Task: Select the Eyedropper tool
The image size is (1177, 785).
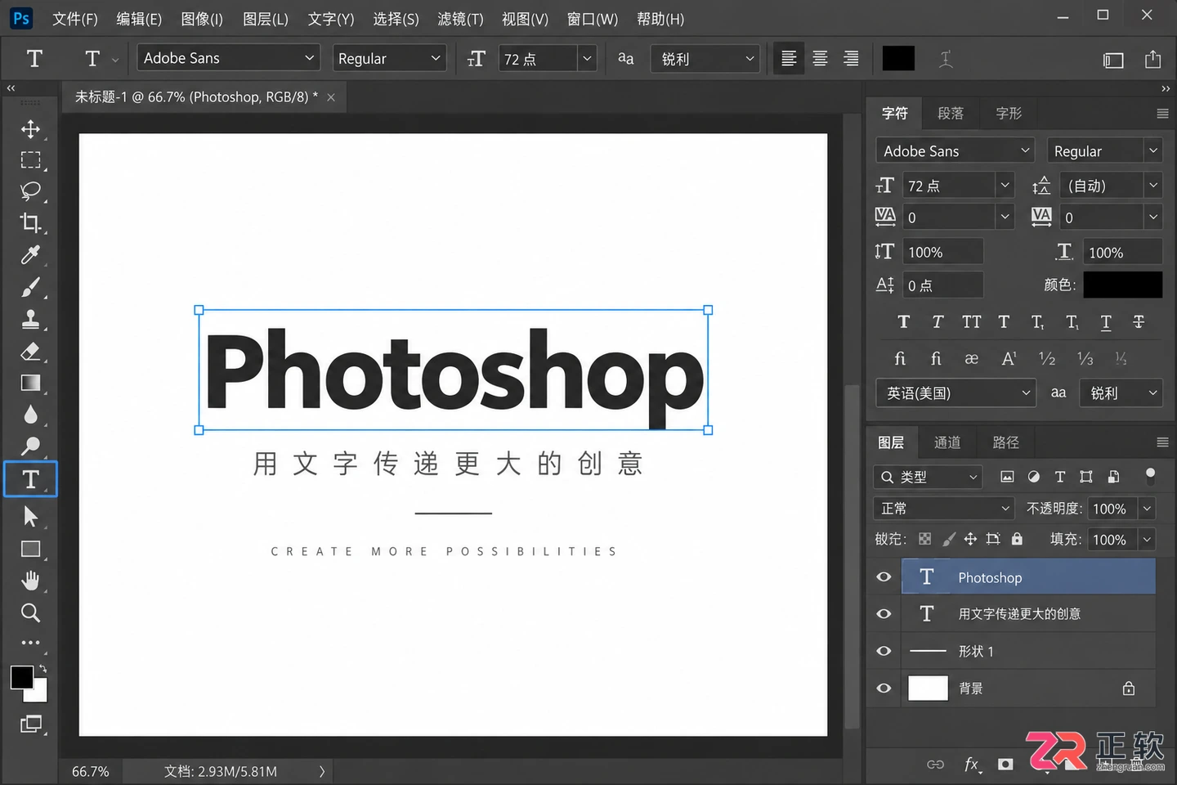Action: [30, 255]
